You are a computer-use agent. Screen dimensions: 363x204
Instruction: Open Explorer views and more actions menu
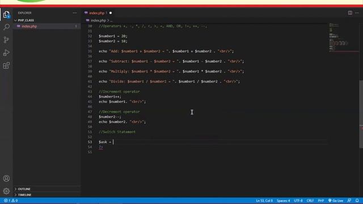pos(74,13)
